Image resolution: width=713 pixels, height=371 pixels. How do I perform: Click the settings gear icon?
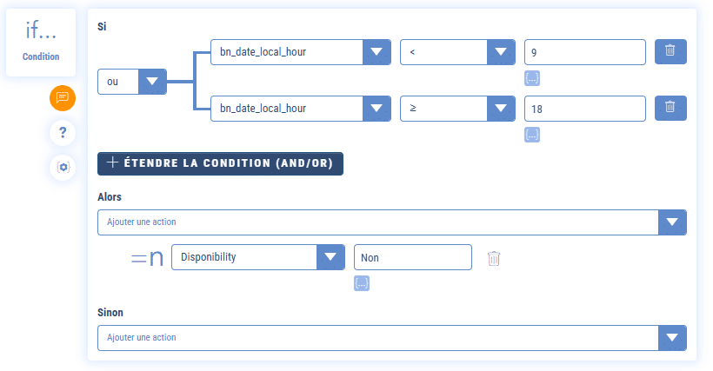(x=63, y=167)
